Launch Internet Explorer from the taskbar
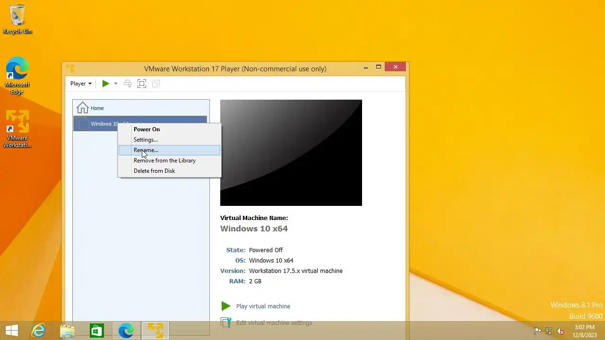This screenshot has height=340, width=605. 38,331
